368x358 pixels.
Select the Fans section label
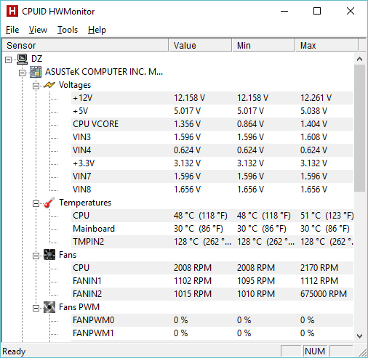pyautogui.click(x=68, y=255)
